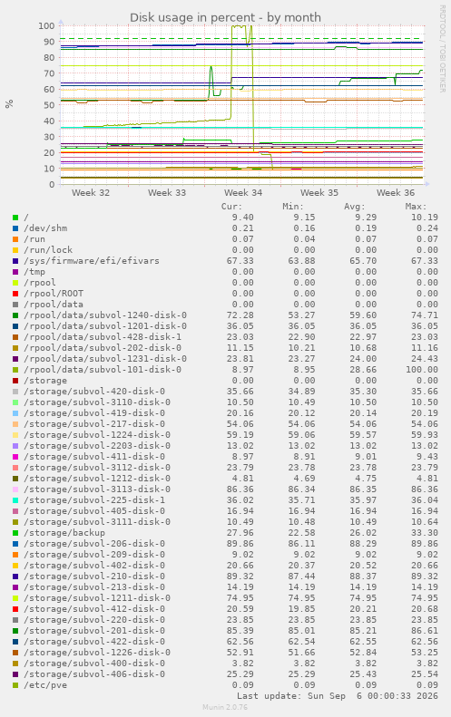
Task: Select /storage/subvol-2203-disk-0 label
Action: pos(97,446)
